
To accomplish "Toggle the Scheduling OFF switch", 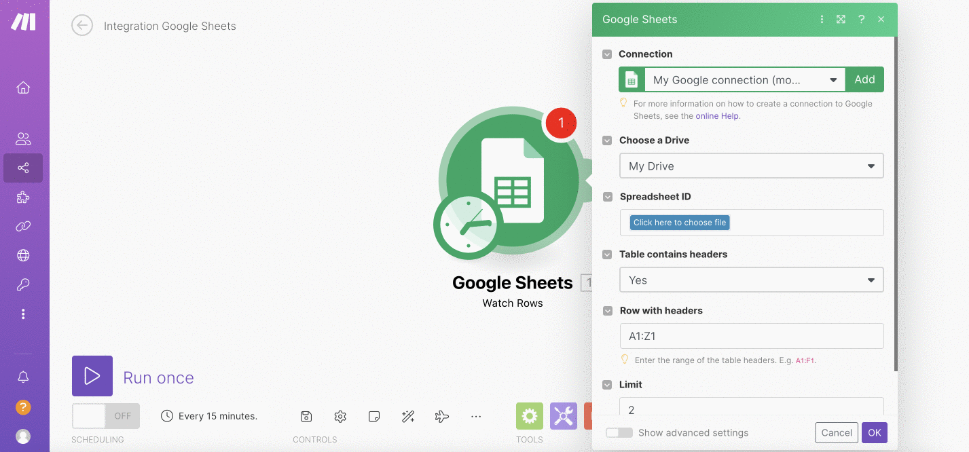I will tap(106, 416).
